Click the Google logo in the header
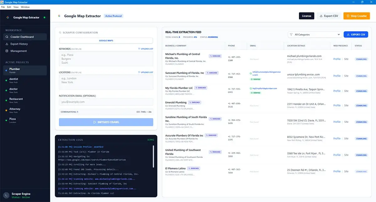The height and width of the screenshot is (202, 376). tap(59, 16)
